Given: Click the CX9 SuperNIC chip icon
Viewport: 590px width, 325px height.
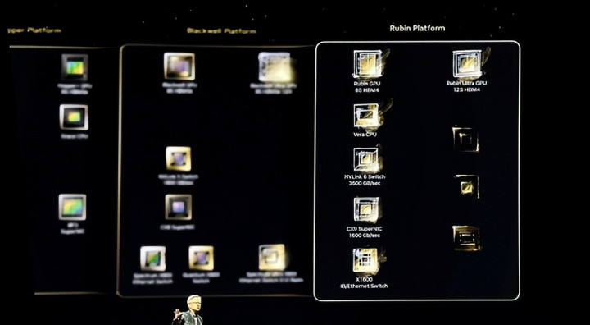Looking at the screenshot, I should click(366, 209).
